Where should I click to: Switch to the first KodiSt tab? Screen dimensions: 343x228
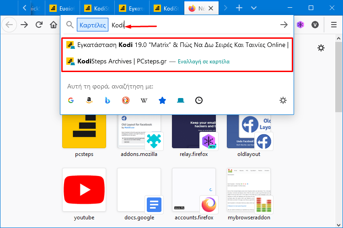pos(97,8)
